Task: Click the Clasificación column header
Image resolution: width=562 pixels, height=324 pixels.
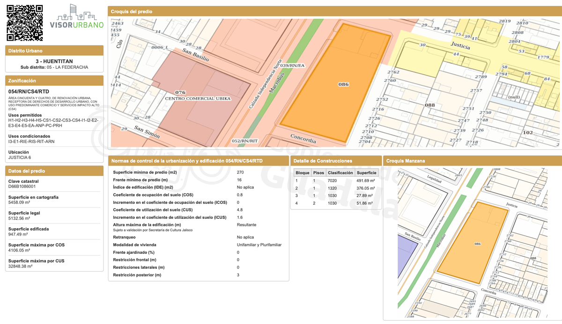Action: [340, 173]
